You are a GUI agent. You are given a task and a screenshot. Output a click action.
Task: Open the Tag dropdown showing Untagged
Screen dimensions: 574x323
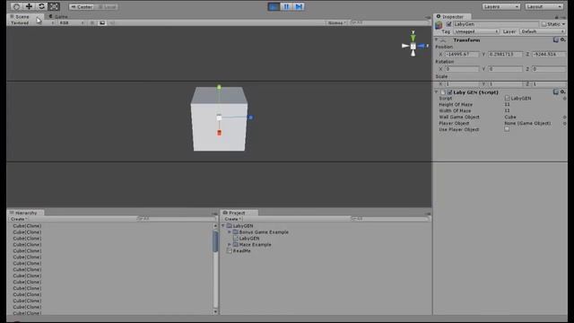[476, 32]
